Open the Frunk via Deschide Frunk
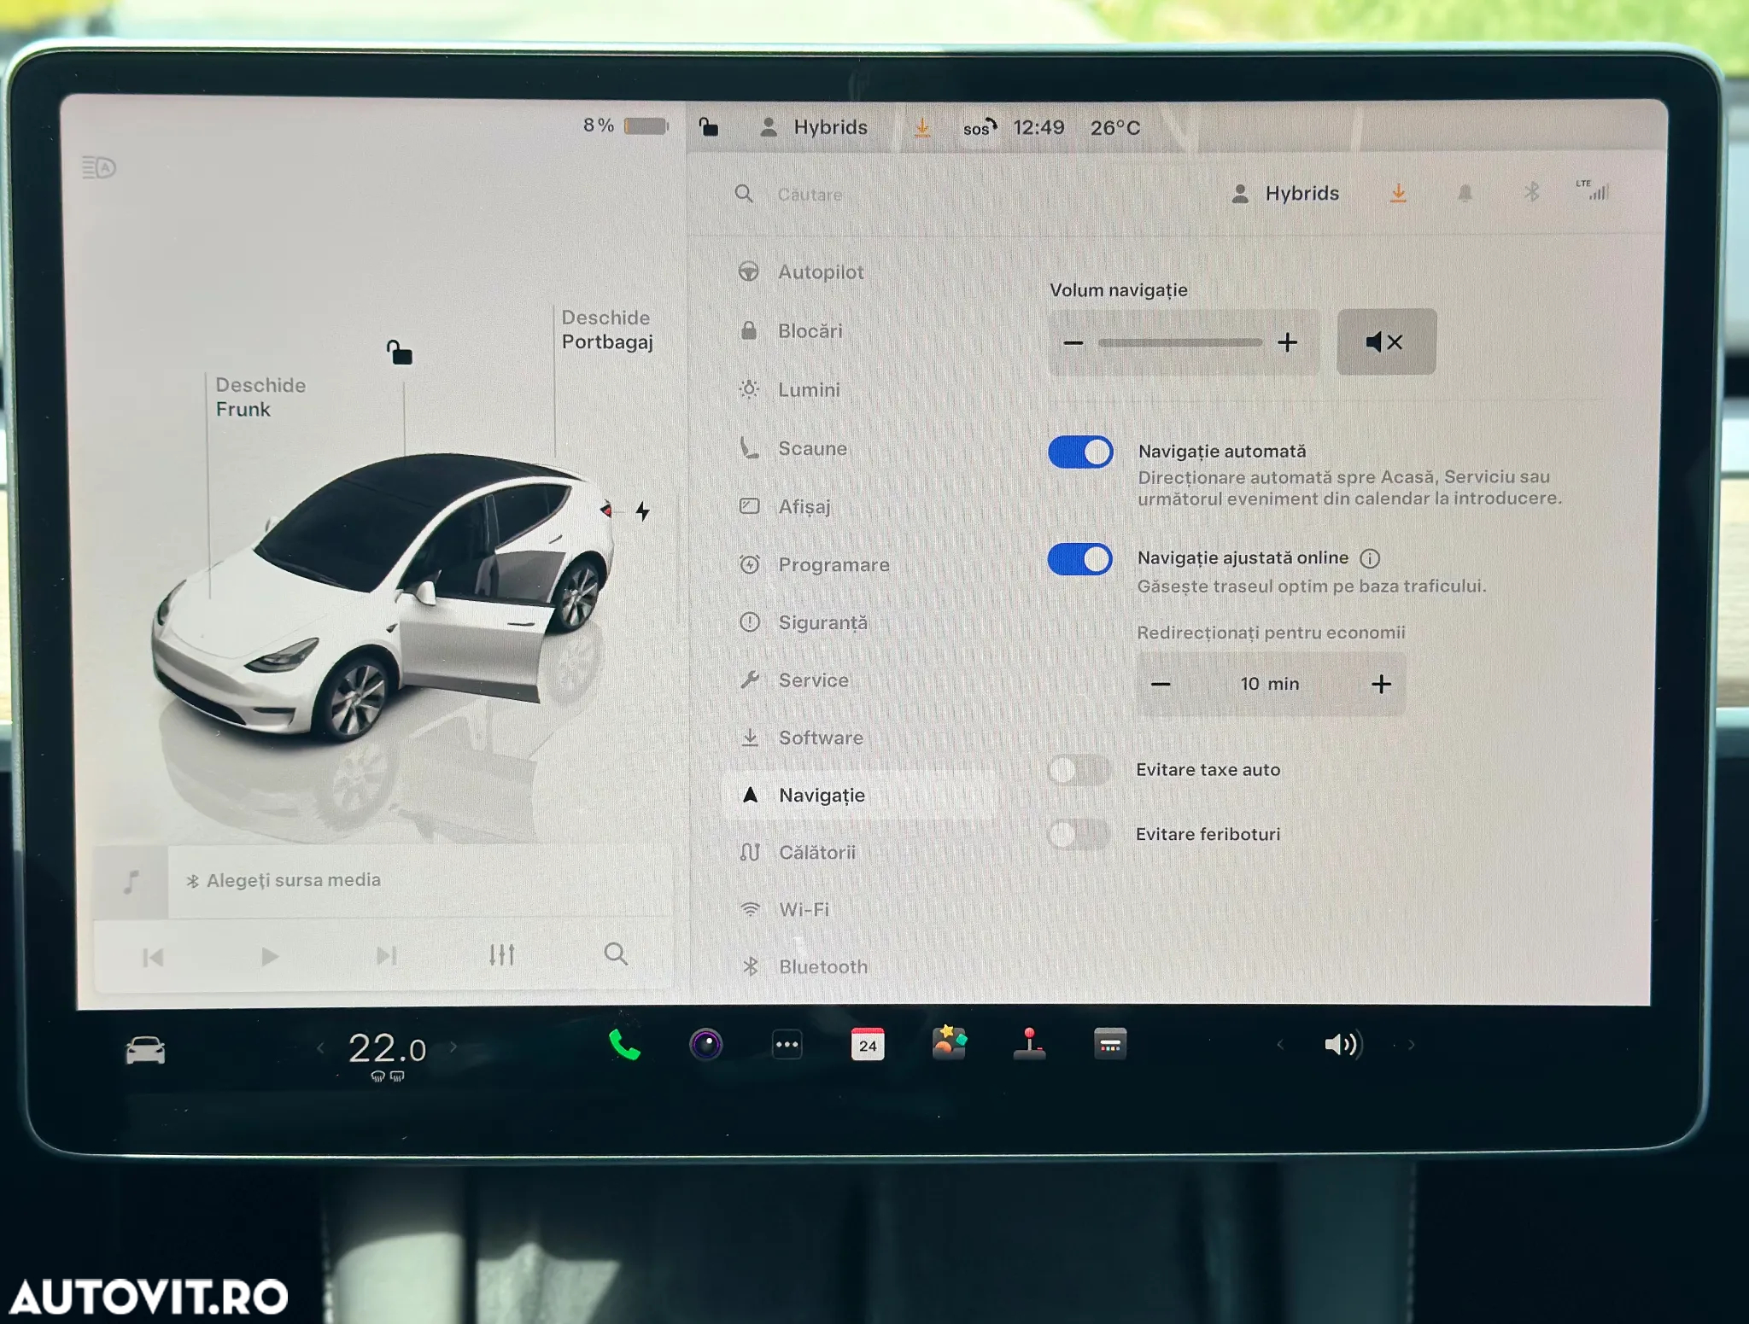Viewport: 1749px width, 1324px height. (260, 397)
